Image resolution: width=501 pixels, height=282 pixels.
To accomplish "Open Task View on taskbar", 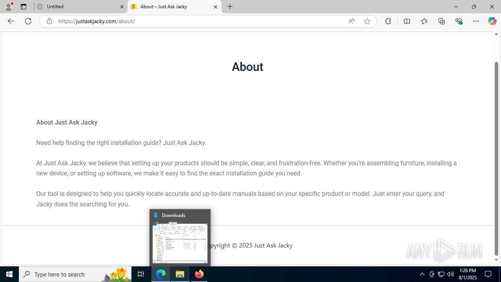I will click(x=141, y=274).
